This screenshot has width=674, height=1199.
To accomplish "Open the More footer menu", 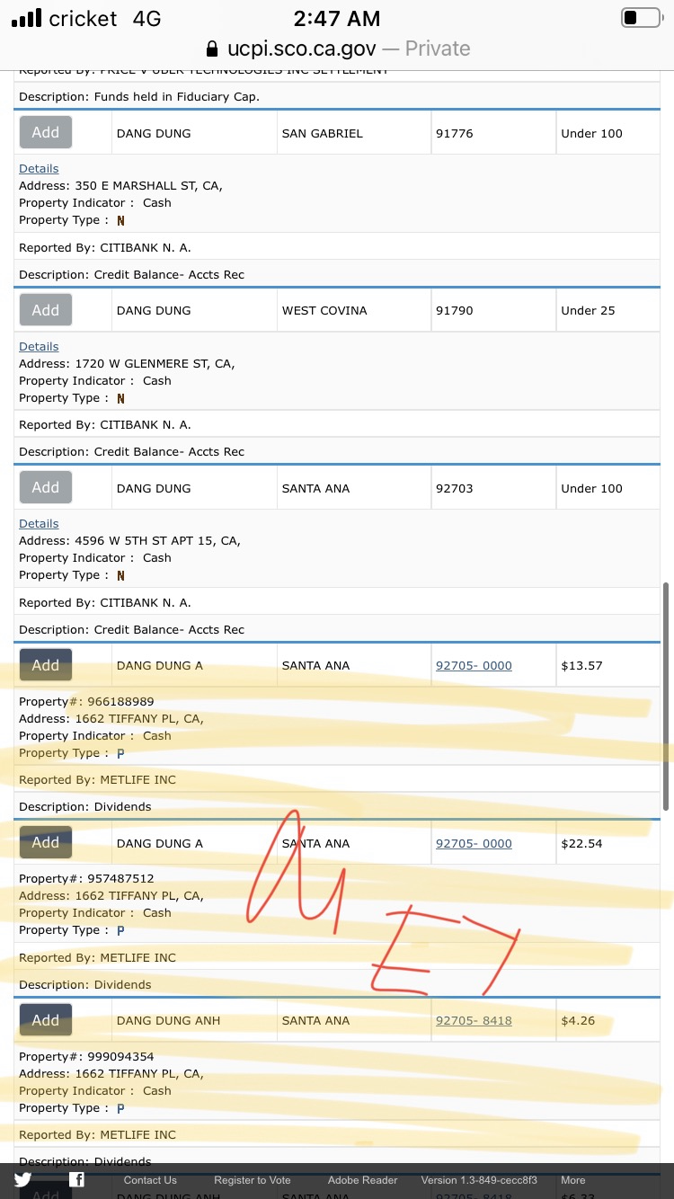I will [573, 1180].
